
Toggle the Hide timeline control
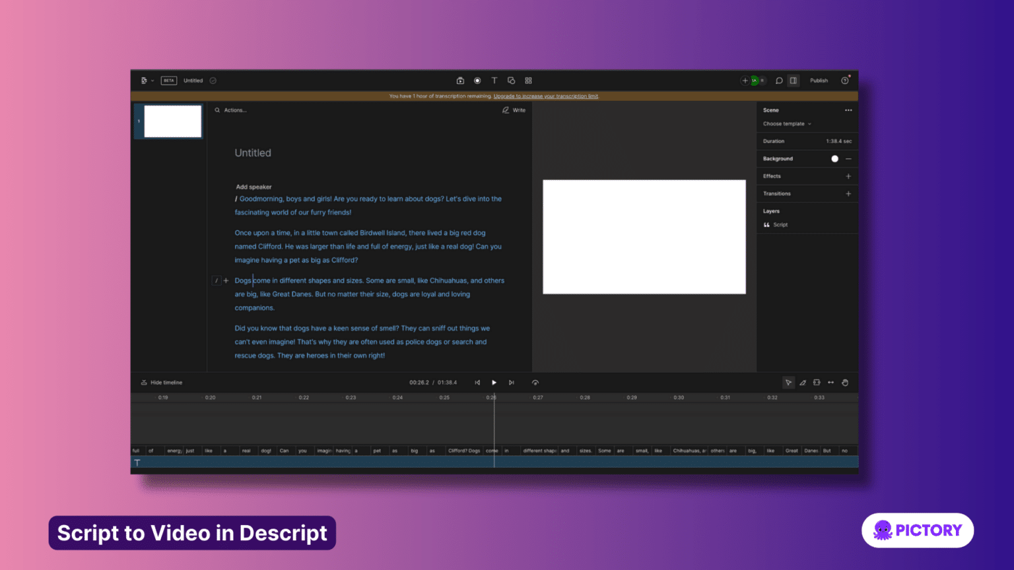point(160,382)
